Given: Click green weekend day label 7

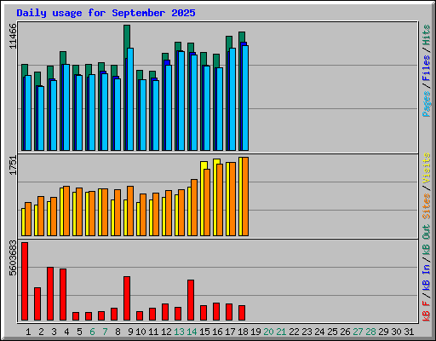Looking at the screenshot, I should click(x=105, y=332).
